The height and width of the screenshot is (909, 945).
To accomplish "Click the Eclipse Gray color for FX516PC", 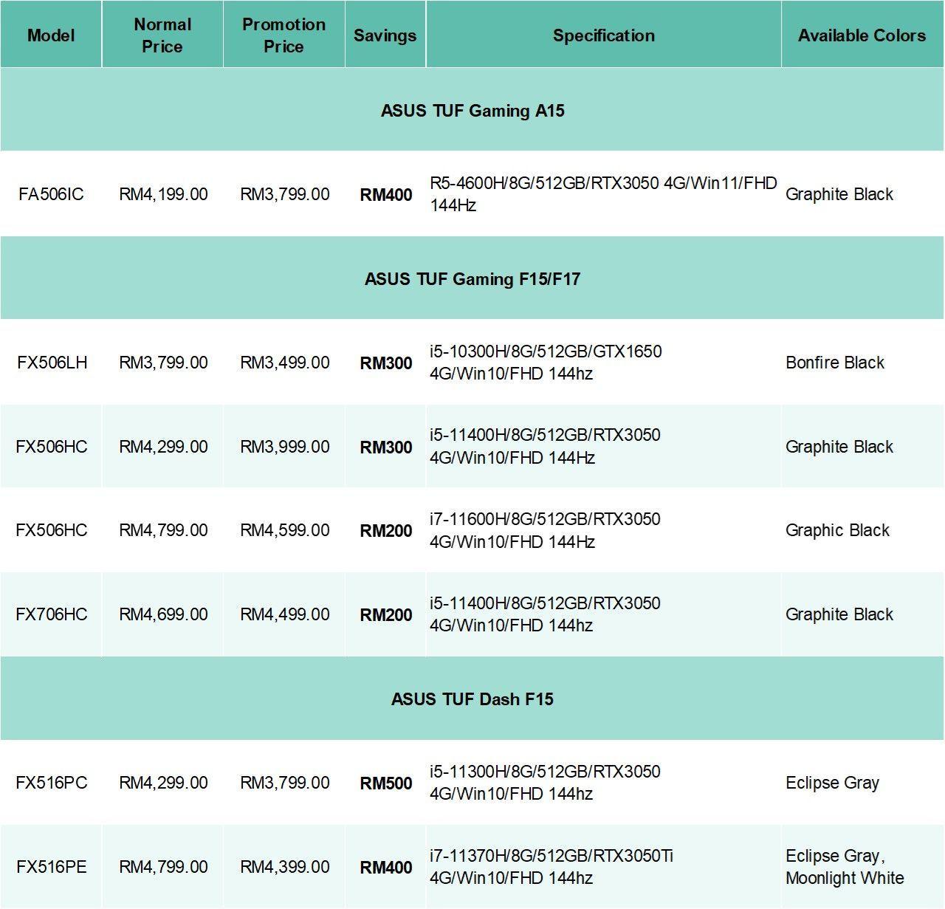I will tap(832, 783).
